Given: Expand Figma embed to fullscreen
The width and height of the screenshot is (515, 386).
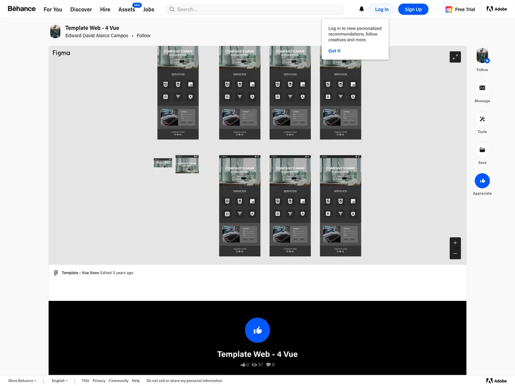Looking at the screenshot, I should click(x=455, y=57).
